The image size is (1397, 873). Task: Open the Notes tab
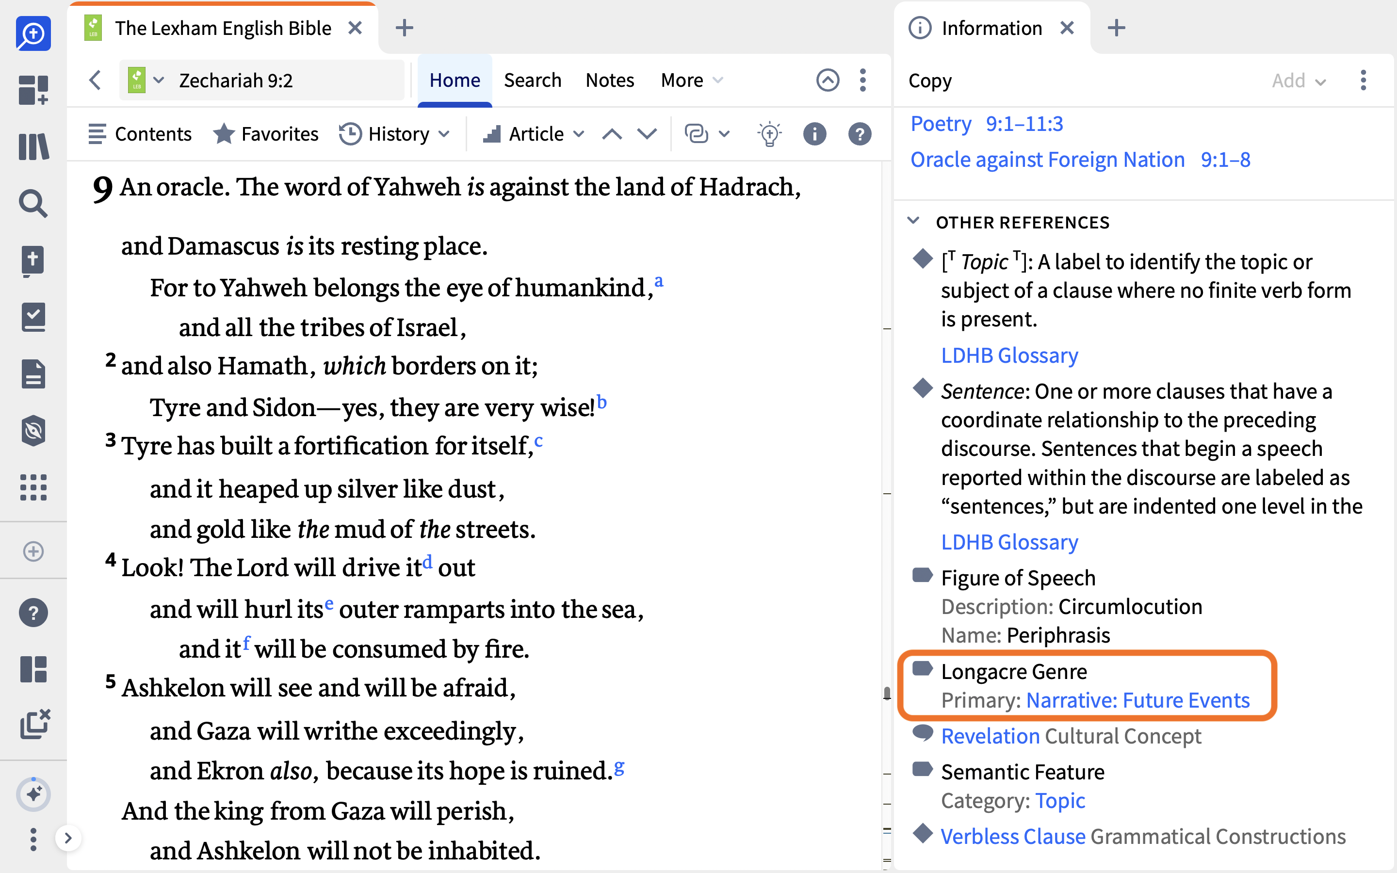click(610, 80)
